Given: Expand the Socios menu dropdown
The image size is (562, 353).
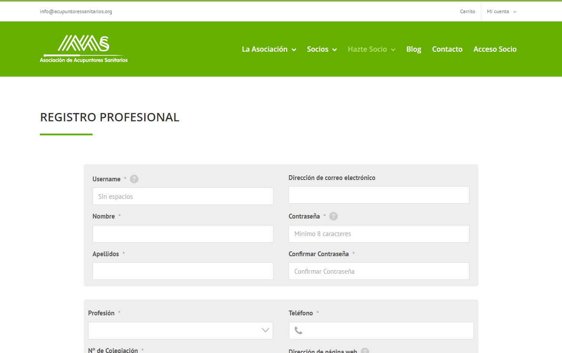Looking at the screenshot, I should coord(322,49).
